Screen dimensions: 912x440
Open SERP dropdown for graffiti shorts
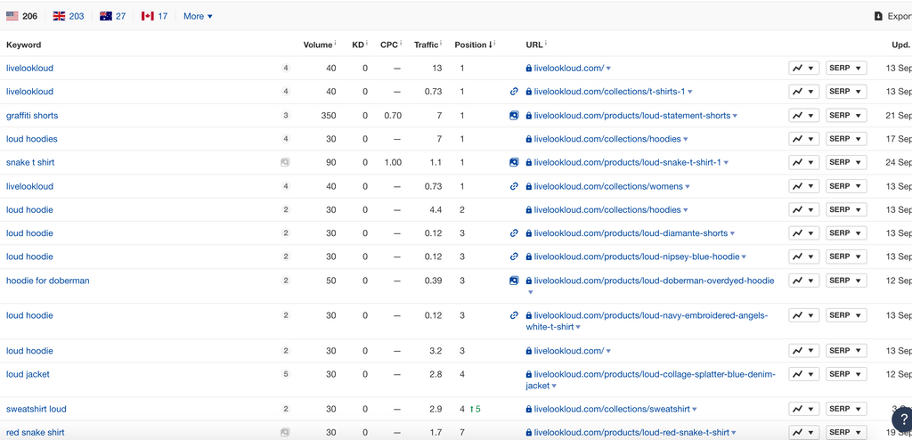point(846,115)
